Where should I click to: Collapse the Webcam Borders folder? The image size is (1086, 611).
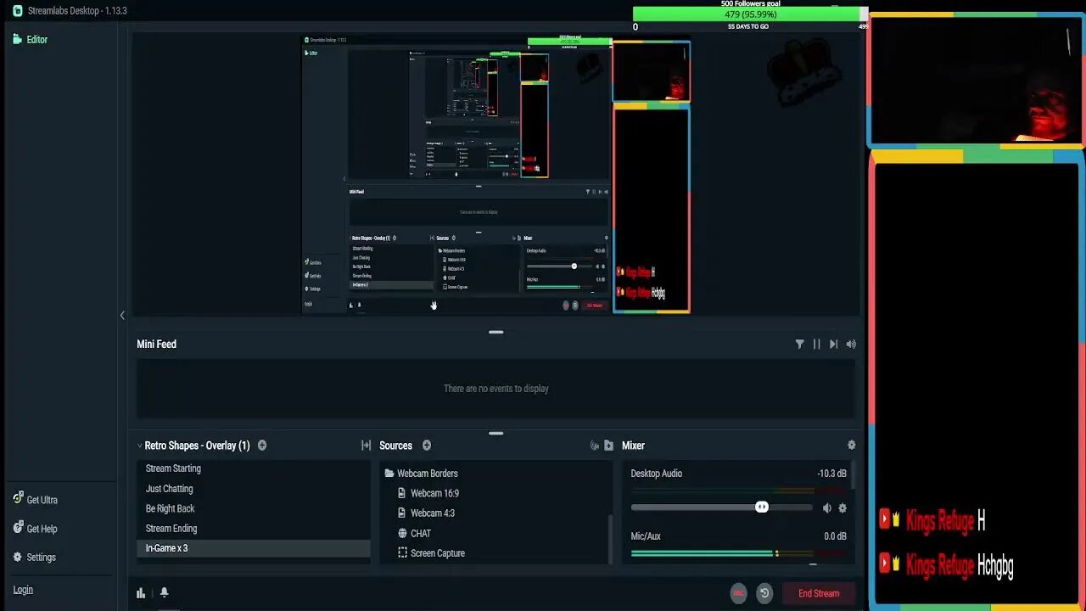click(389, 474)
